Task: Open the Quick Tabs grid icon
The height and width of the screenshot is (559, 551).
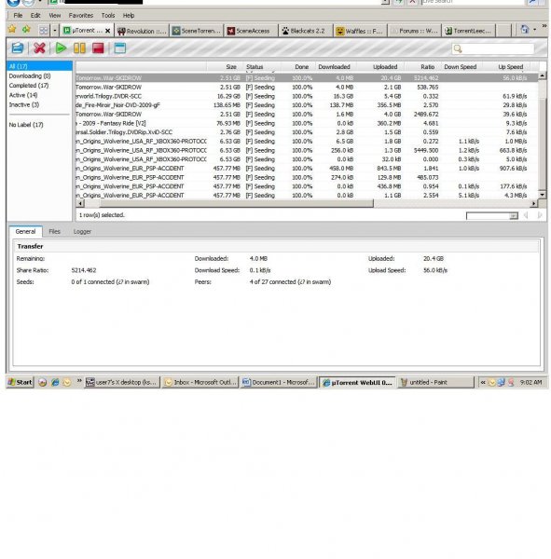Action: 44,31
